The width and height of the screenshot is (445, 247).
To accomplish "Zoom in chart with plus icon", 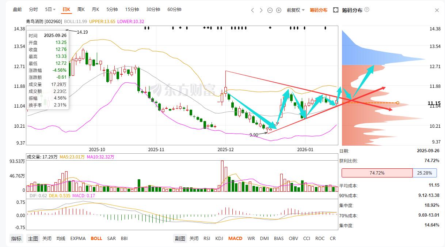I will click(279, 10).
